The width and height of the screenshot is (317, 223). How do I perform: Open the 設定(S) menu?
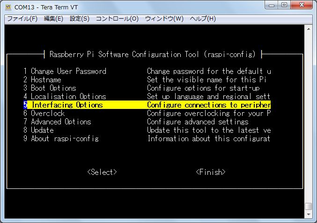coord(79,19)
